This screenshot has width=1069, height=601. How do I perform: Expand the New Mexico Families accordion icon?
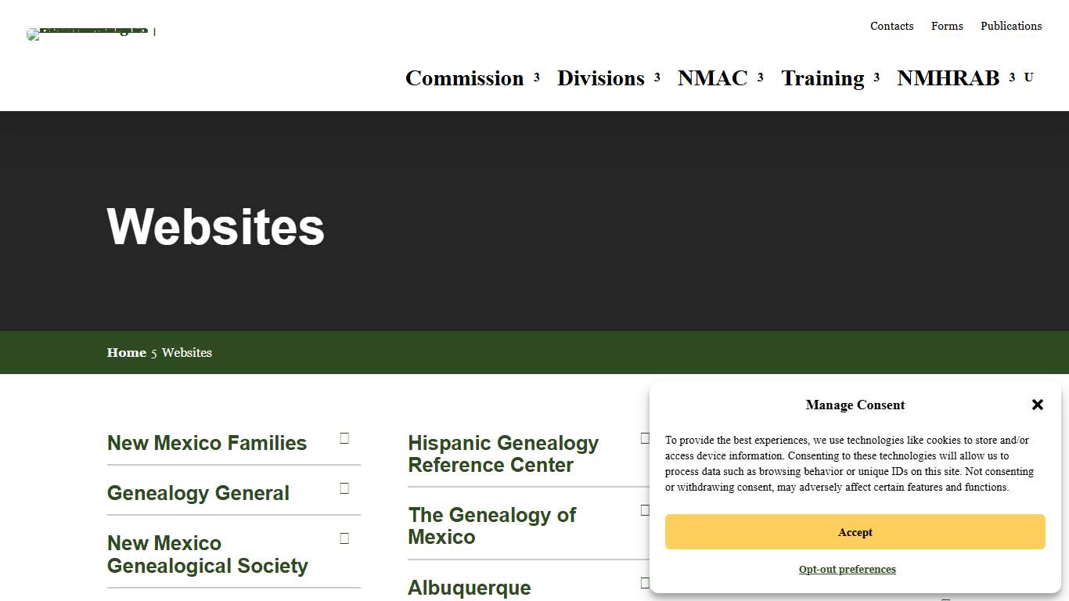pyautogui.click(x=344, y=439)
